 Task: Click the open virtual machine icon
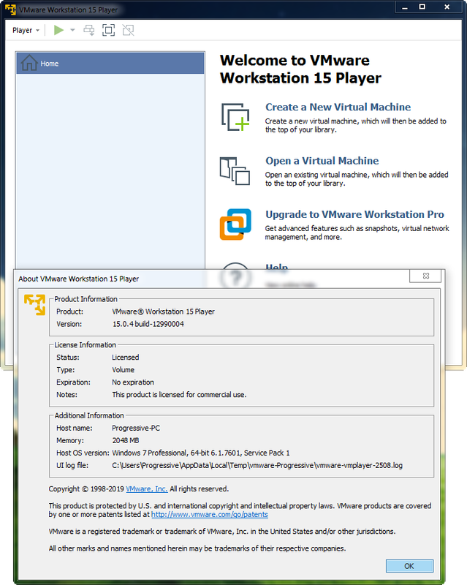(235, 171)
